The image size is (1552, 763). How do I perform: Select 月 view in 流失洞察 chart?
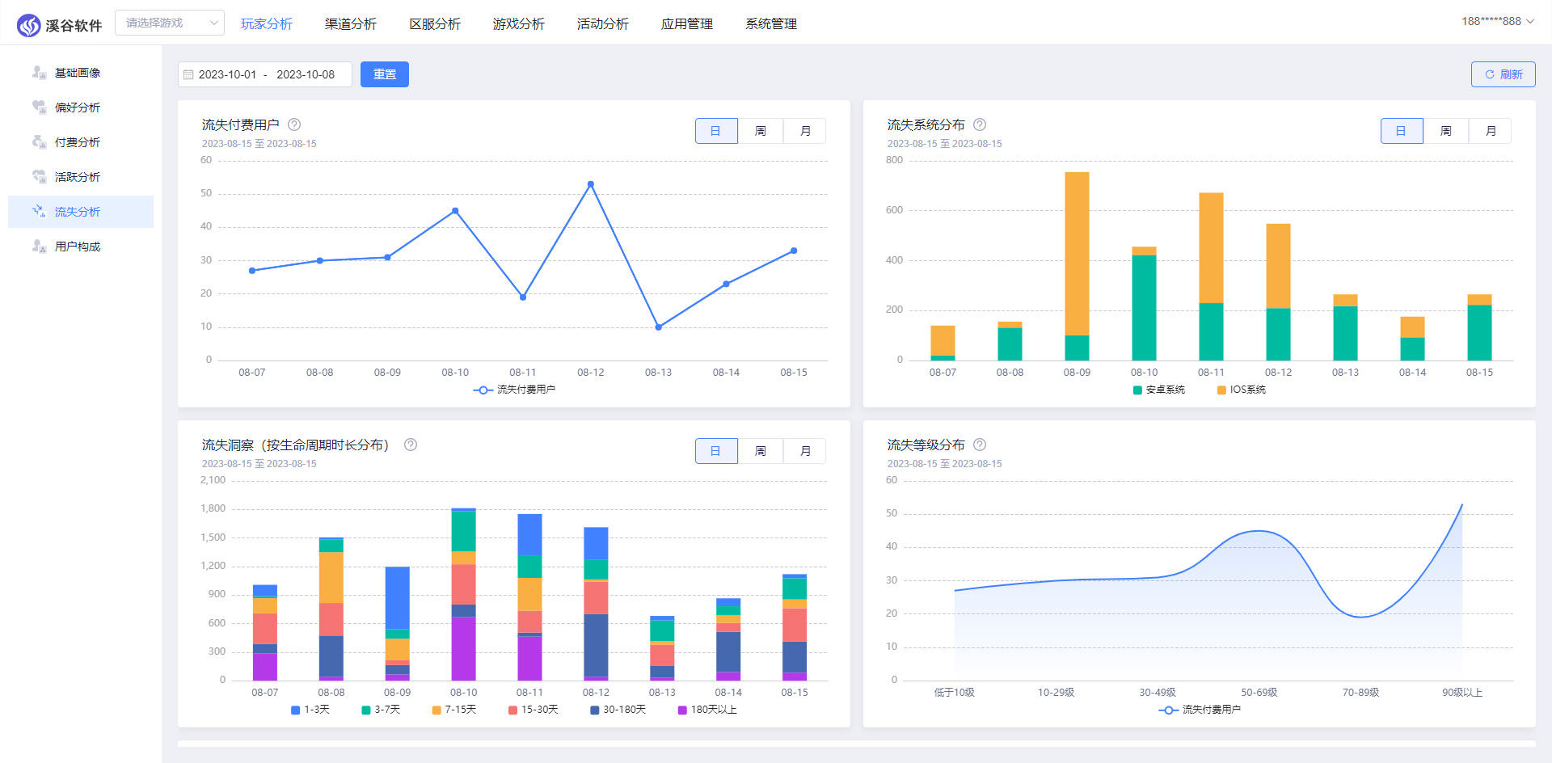pyautogui.click(x=805, y=451)
